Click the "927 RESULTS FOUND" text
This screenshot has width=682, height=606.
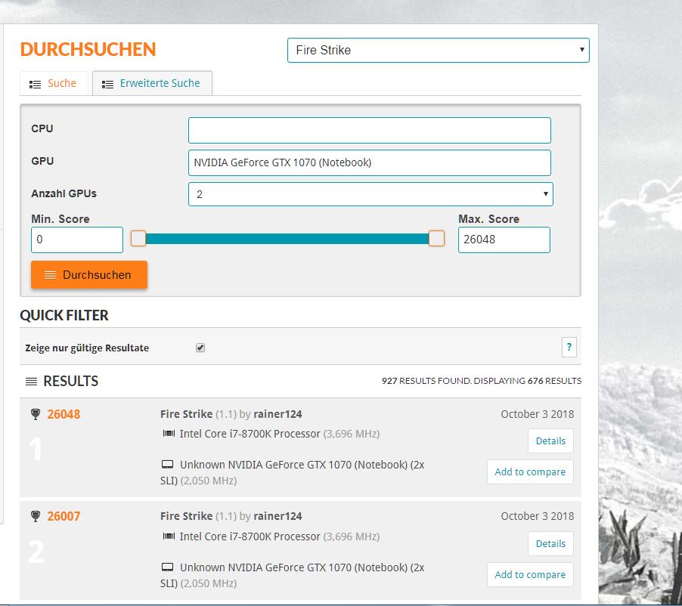[x=426, y=381]
